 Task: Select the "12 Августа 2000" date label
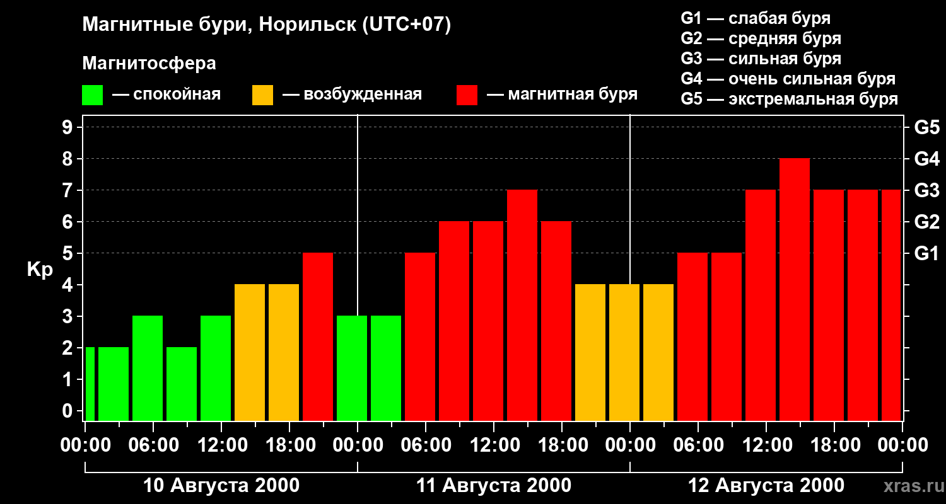(766, 486)
